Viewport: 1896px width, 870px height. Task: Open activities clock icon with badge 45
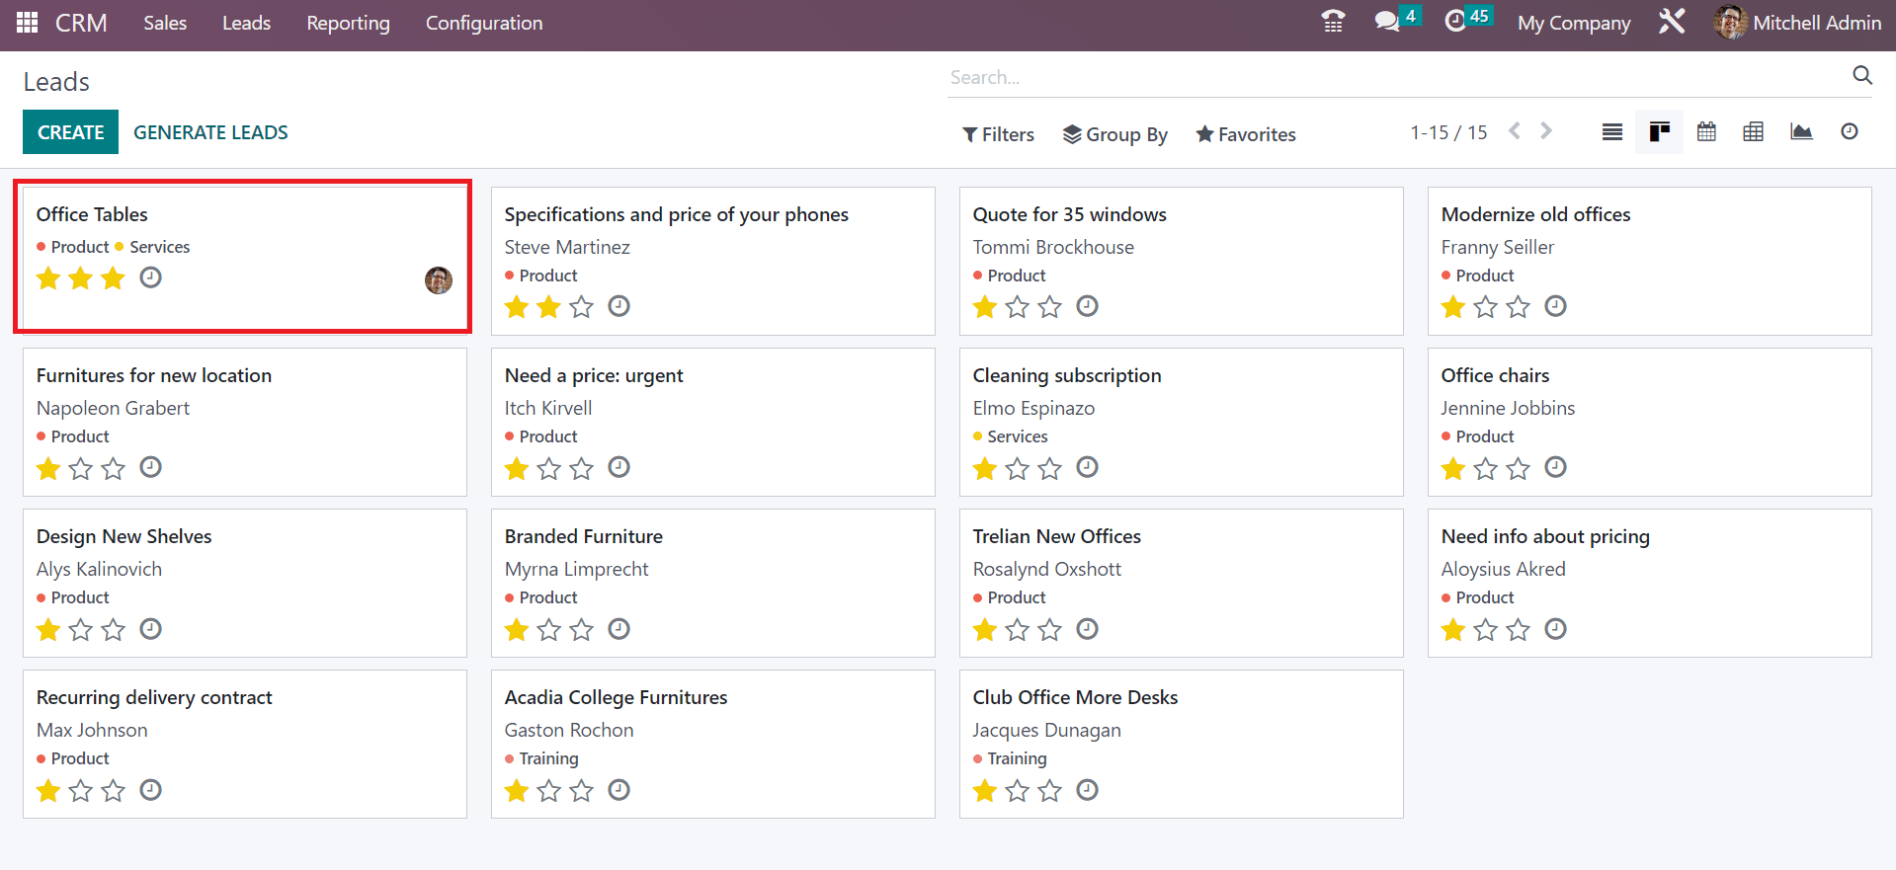coord(1467,20)
